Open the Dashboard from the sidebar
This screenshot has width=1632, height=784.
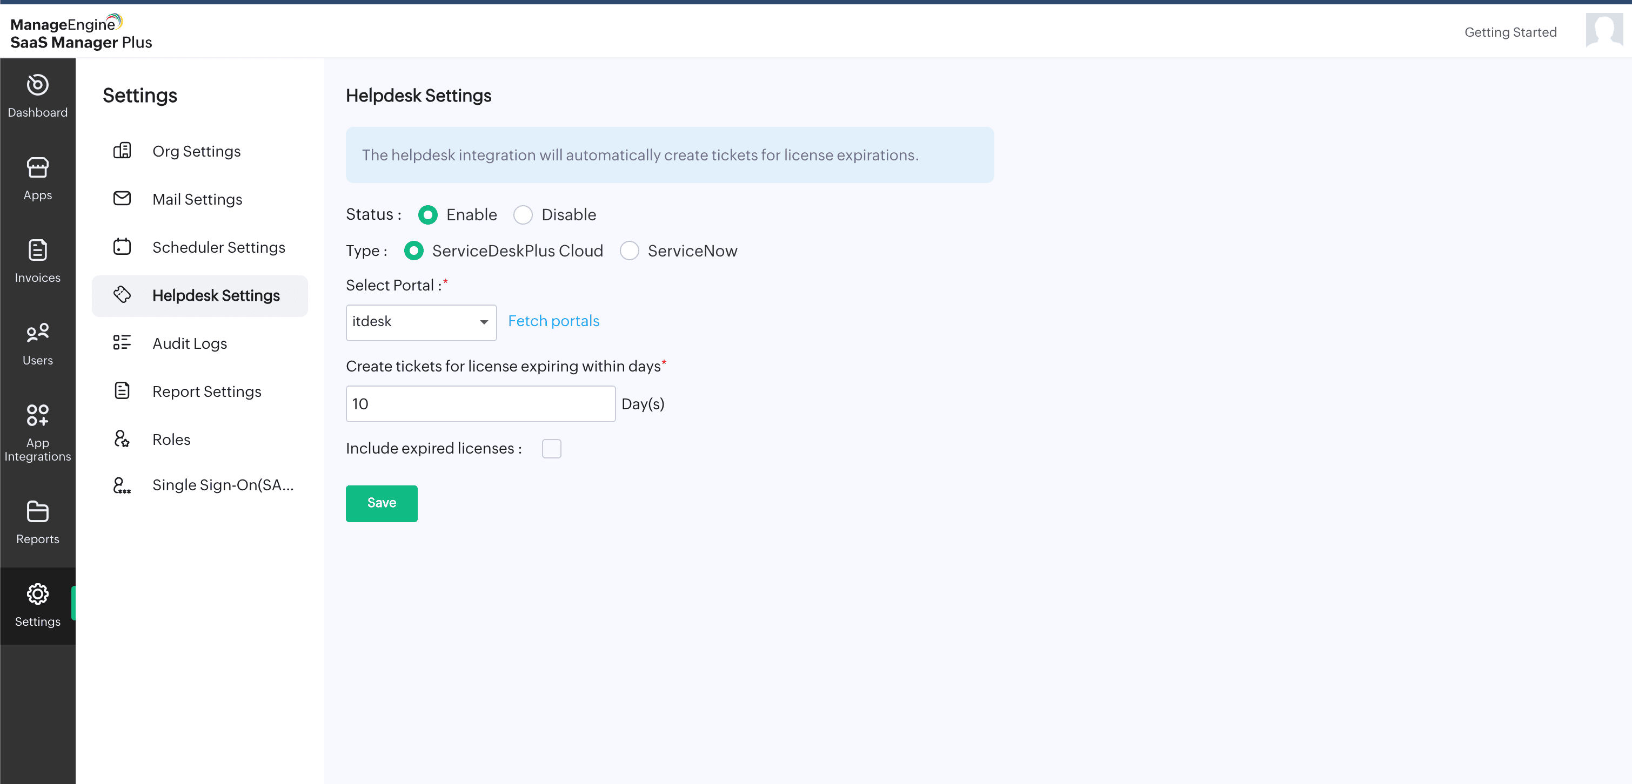click(37, 96)
